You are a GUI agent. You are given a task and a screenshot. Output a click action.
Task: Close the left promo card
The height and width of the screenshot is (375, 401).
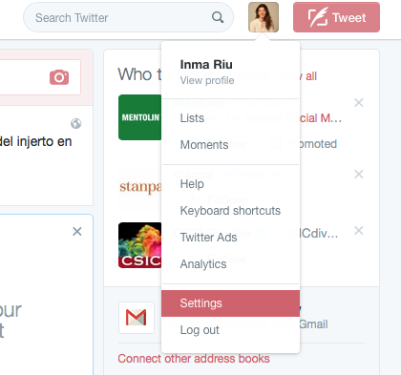77,231
